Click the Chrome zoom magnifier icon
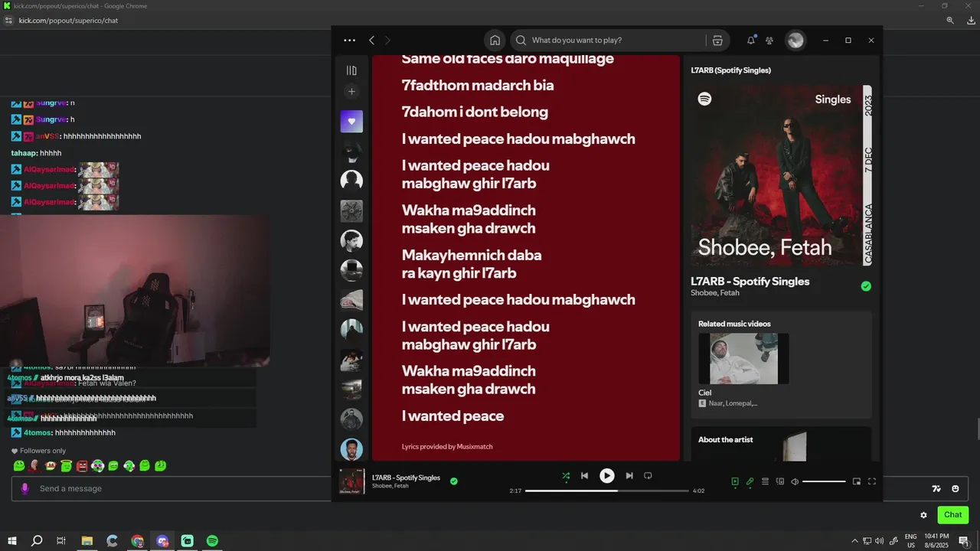Screen dimensions: 980x551 pos(950,21)
